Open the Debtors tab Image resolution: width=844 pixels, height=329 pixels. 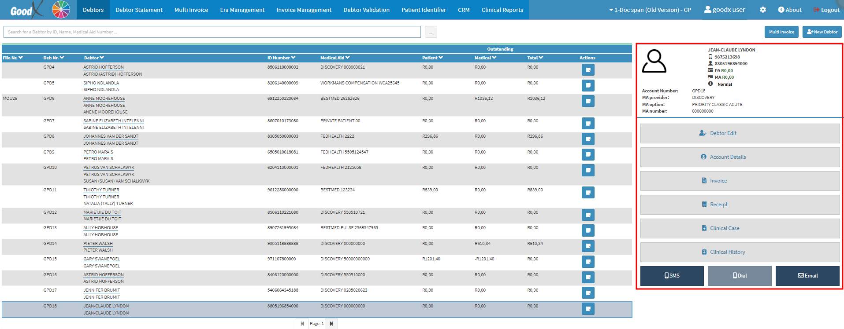tap(93, 10)
